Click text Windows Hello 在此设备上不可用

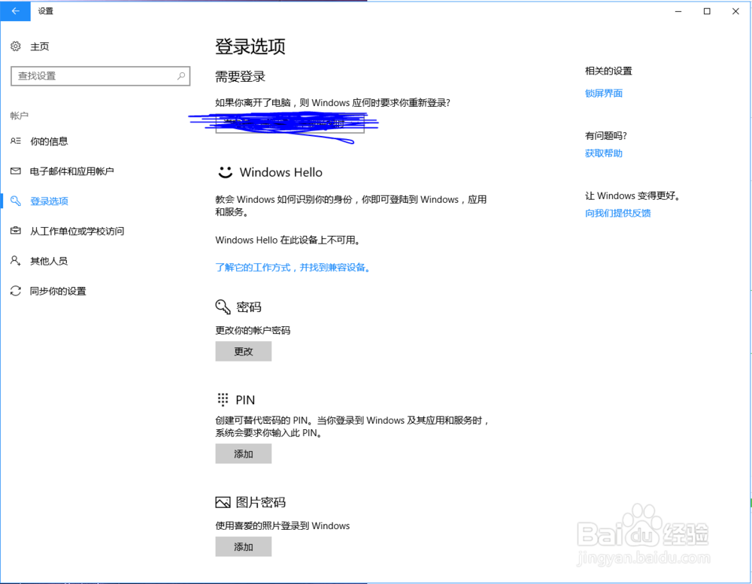(288, 240)
